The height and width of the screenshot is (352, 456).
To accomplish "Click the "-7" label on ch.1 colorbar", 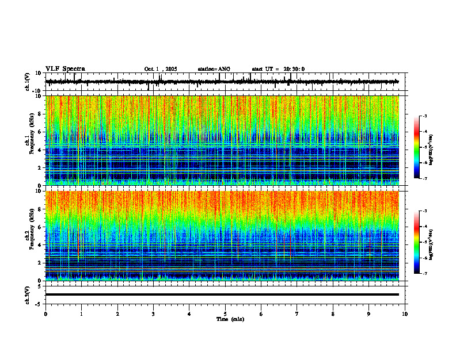I will 424,178.
